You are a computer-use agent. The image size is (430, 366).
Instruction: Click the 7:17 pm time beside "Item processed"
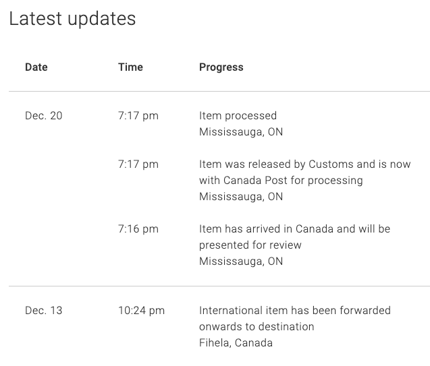coord(138,116)
